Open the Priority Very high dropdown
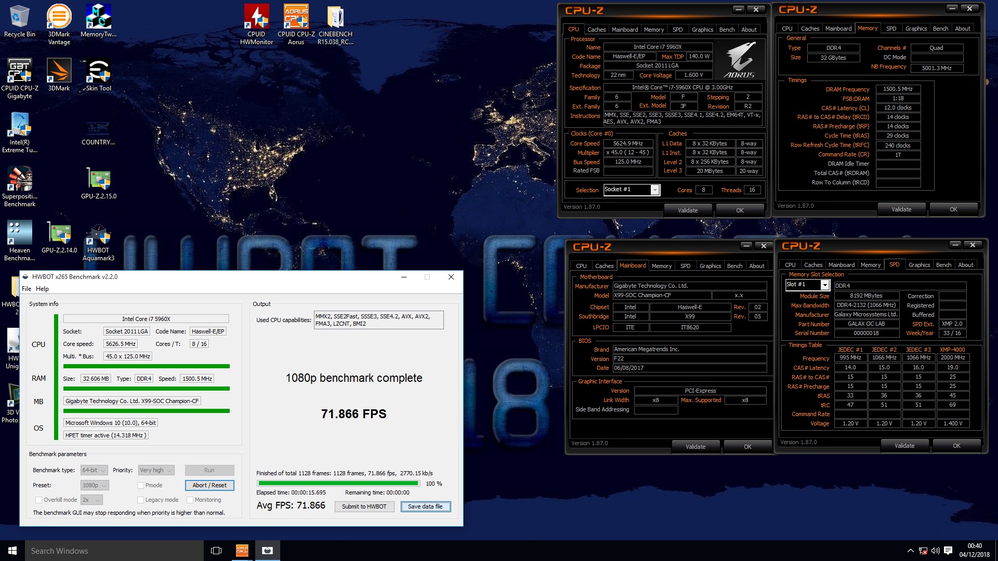 click(156, 470)
